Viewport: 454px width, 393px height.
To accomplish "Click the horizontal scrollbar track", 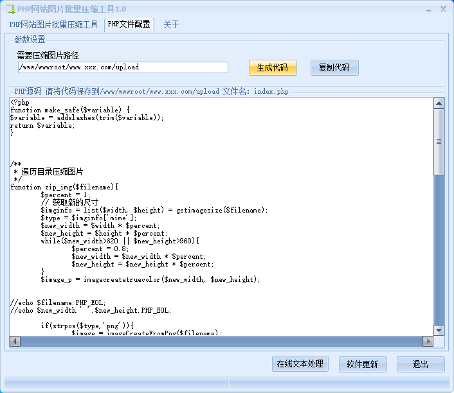I will click(x=221, y=341).
